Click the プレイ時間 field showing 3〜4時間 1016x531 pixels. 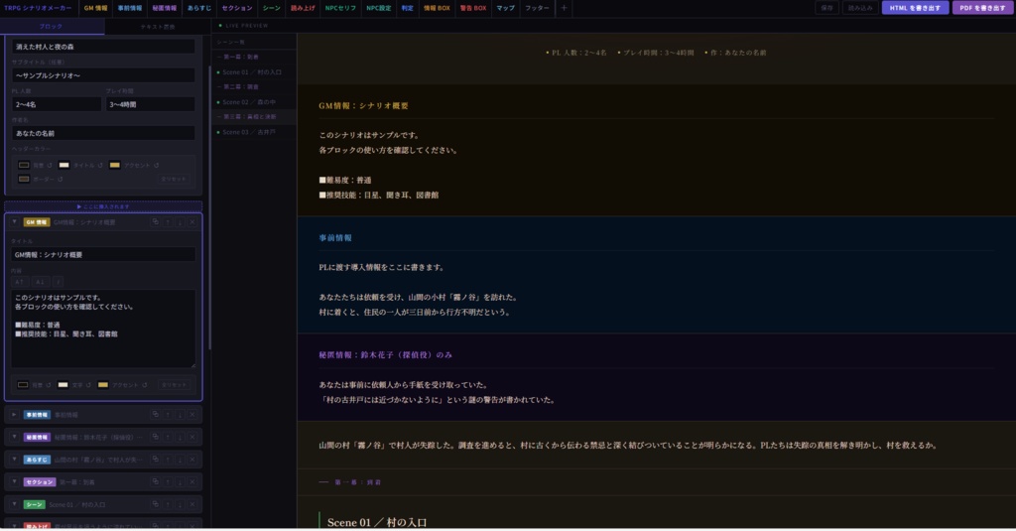pyautogui.click(x=151, y=104)
